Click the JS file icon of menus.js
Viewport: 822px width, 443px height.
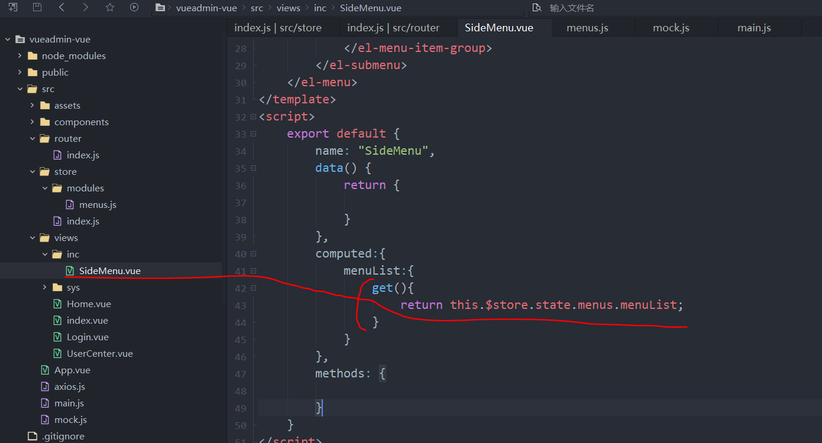[70, 205]
